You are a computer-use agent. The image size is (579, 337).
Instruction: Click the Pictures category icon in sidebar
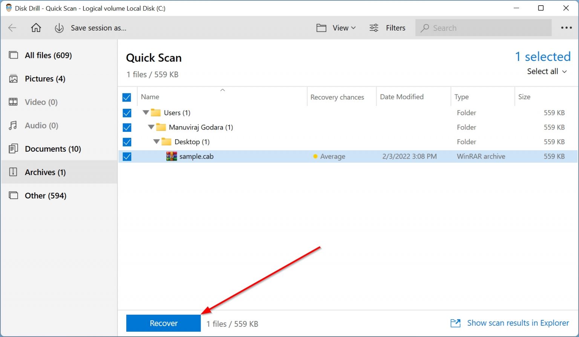pyautogui.click(x=13, y=79)
